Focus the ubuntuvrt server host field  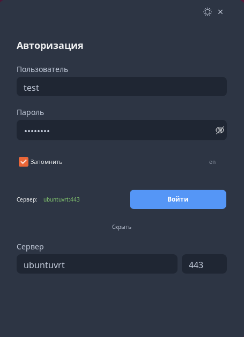point(97,264)
